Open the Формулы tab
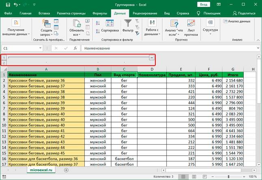 click(100, 13)
